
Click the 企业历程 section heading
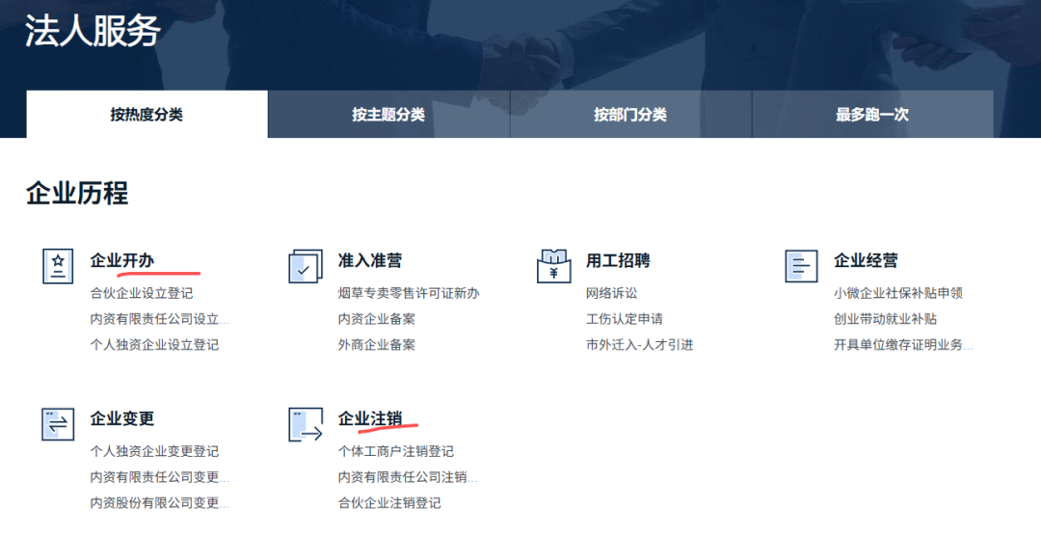[77, 193]
